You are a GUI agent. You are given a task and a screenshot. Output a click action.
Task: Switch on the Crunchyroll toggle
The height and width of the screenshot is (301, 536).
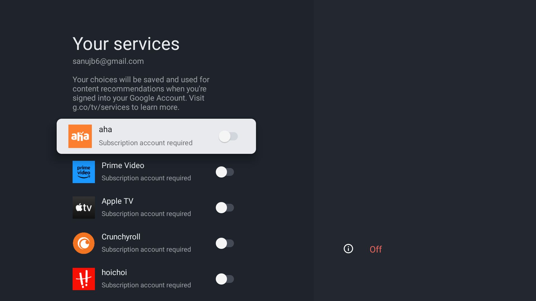[225, 243]
